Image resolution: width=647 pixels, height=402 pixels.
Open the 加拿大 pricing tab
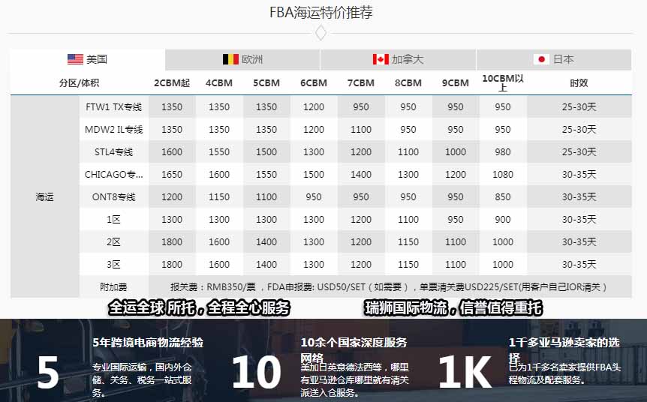pos(398,59)
